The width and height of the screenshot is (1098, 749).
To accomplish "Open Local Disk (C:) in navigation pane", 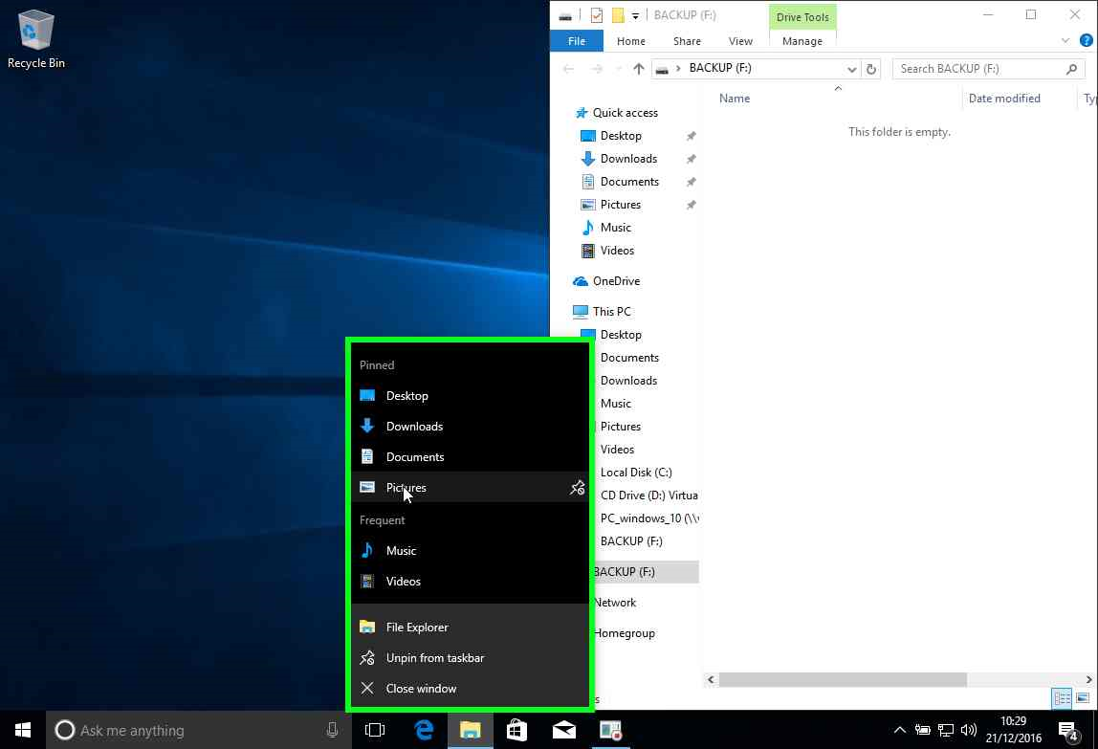I will pyautogui.click(x=636, y=473).
